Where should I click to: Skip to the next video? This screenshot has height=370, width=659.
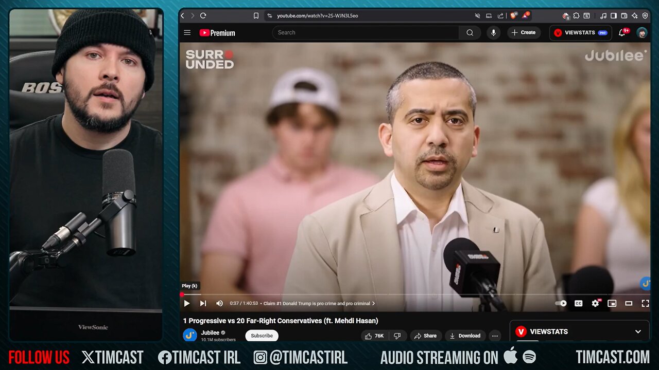pos(203,303)
